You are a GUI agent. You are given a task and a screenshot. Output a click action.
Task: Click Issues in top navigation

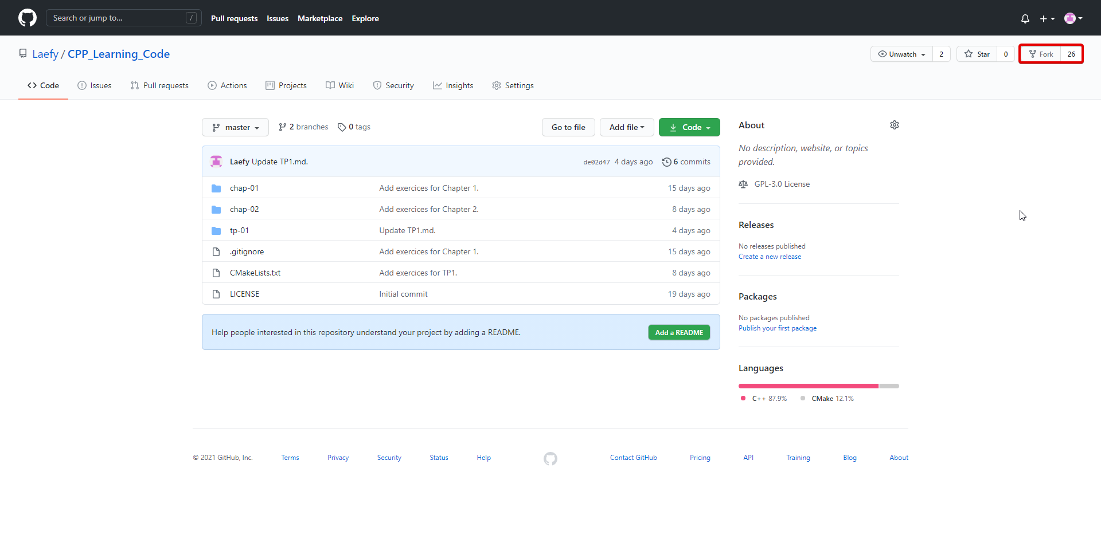[278, 18]
